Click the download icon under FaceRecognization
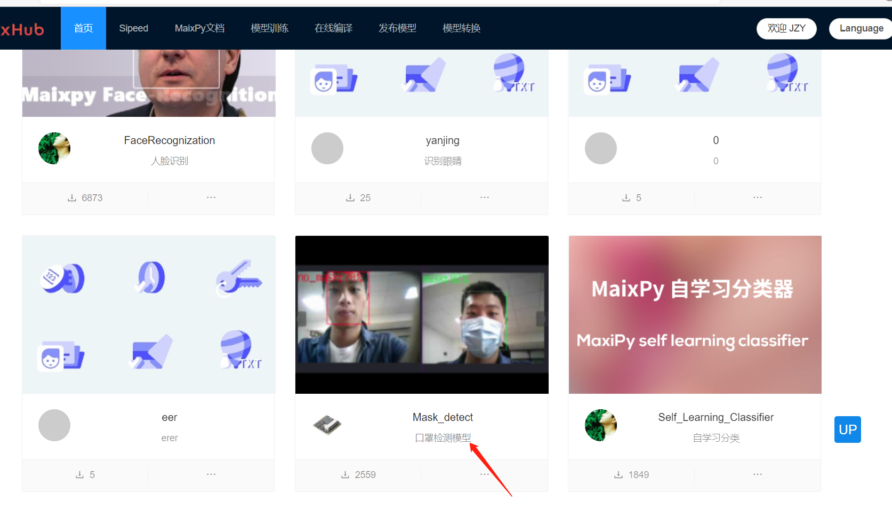892x509 pixels. click(x=71, y=197)
